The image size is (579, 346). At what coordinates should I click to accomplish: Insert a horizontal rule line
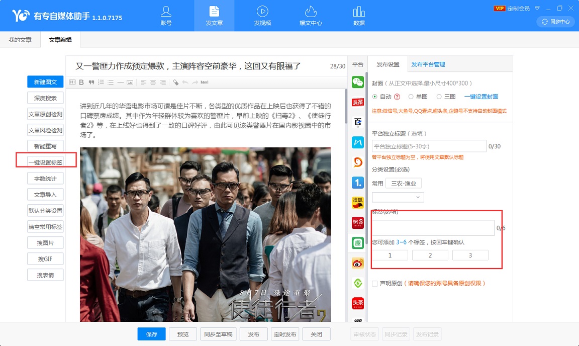[x=121, y=82]
